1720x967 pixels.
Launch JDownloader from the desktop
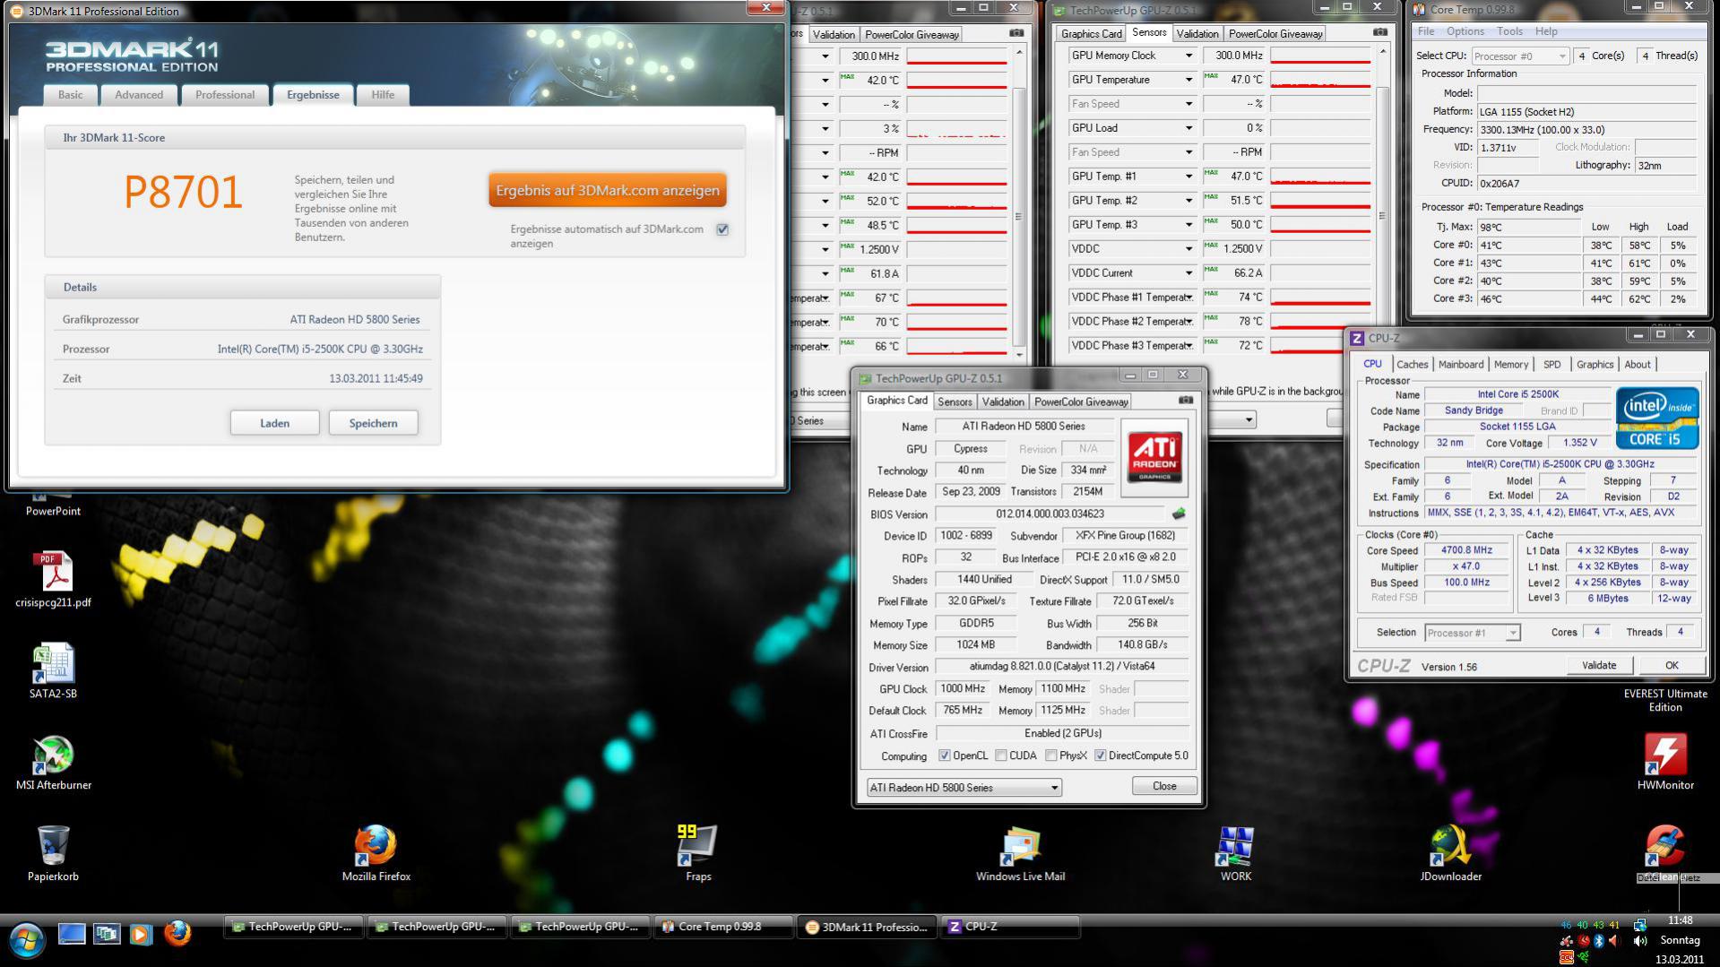pyautogui.click(x=1450, y=854)
